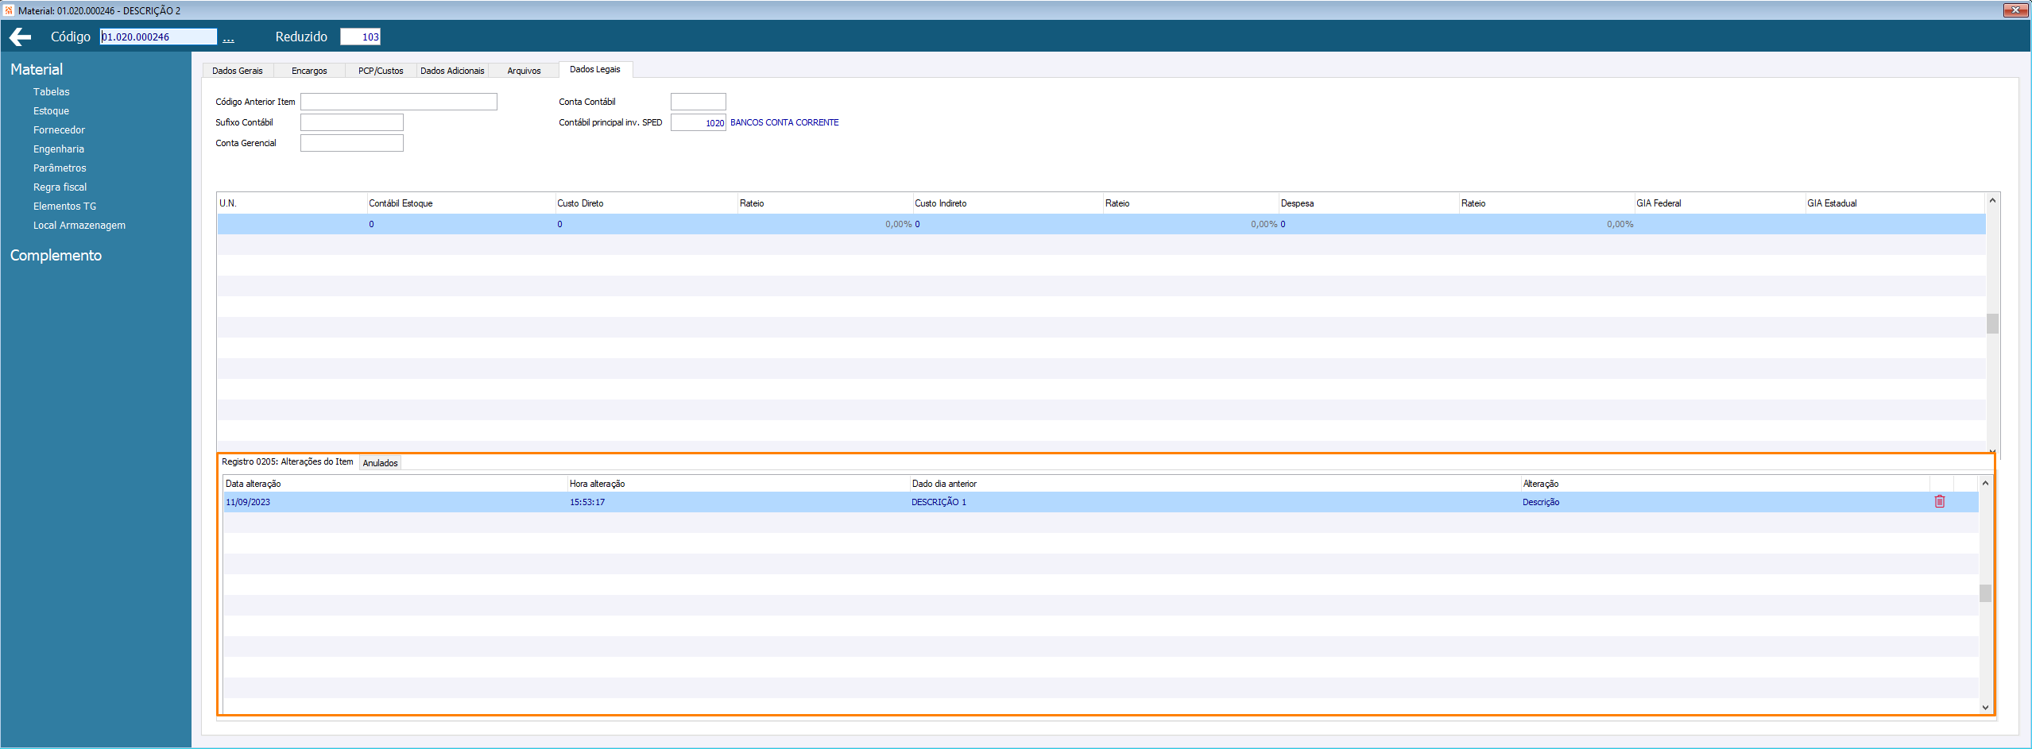Click the Conta Contábil field
Image resolution: width=2032 pixels, height=749 pixels.
tap(699, 102)
